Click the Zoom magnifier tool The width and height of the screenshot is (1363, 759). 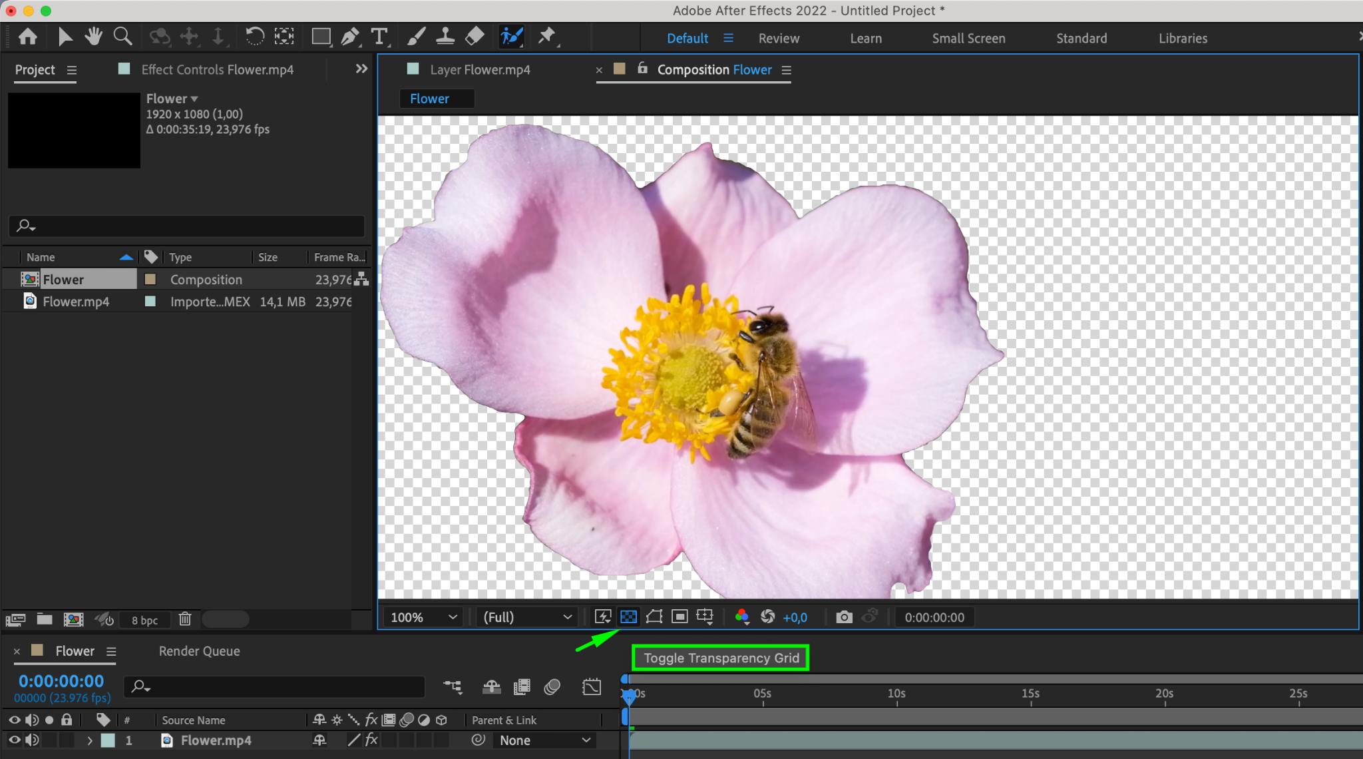(x=122, y=36)
